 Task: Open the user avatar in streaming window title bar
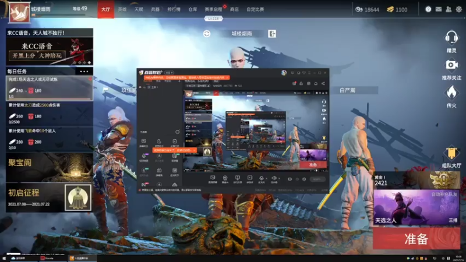[284, 72]
